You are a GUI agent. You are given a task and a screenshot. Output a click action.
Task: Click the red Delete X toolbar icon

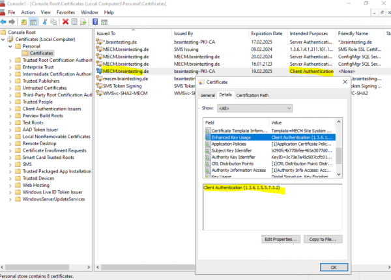65,22
